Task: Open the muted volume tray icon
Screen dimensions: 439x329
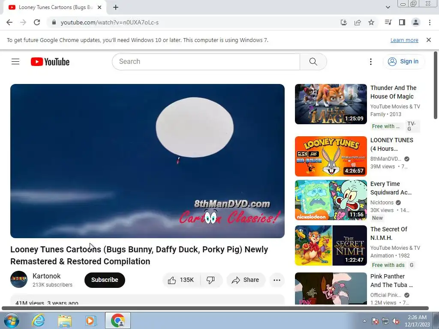Action: click(396, 321)
